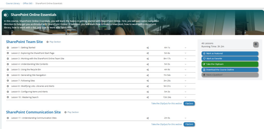
Task: Open Lesson 3 title text
Action: (x=38, y=58)
